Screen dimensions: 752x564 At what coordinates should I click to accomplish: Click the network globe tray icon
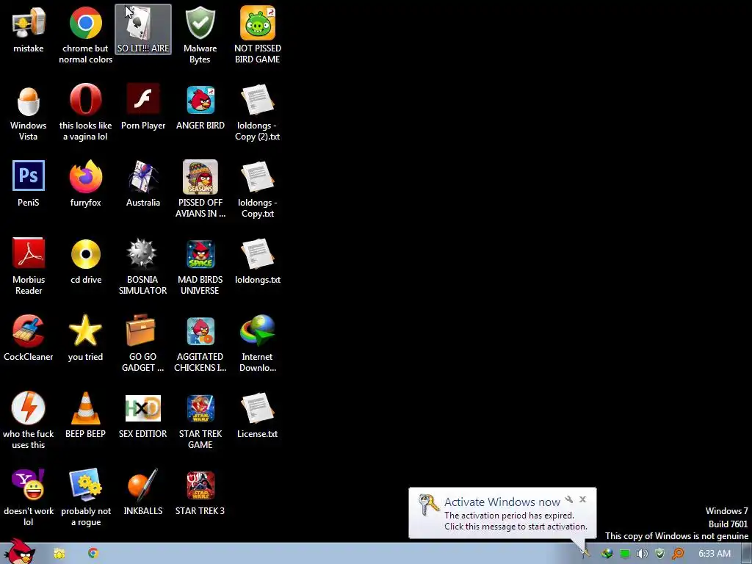(607, 554)
